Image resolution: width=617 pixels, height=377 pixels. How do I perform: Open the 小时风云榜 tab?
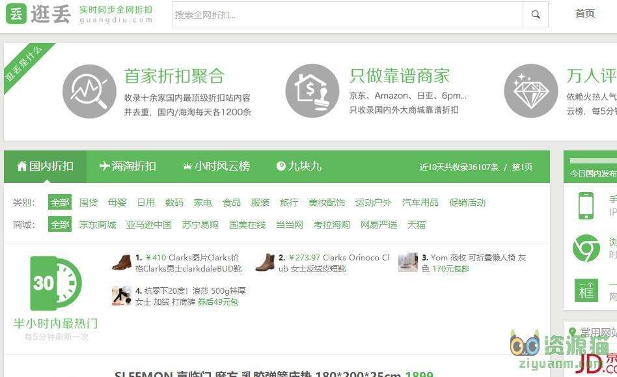217,166
